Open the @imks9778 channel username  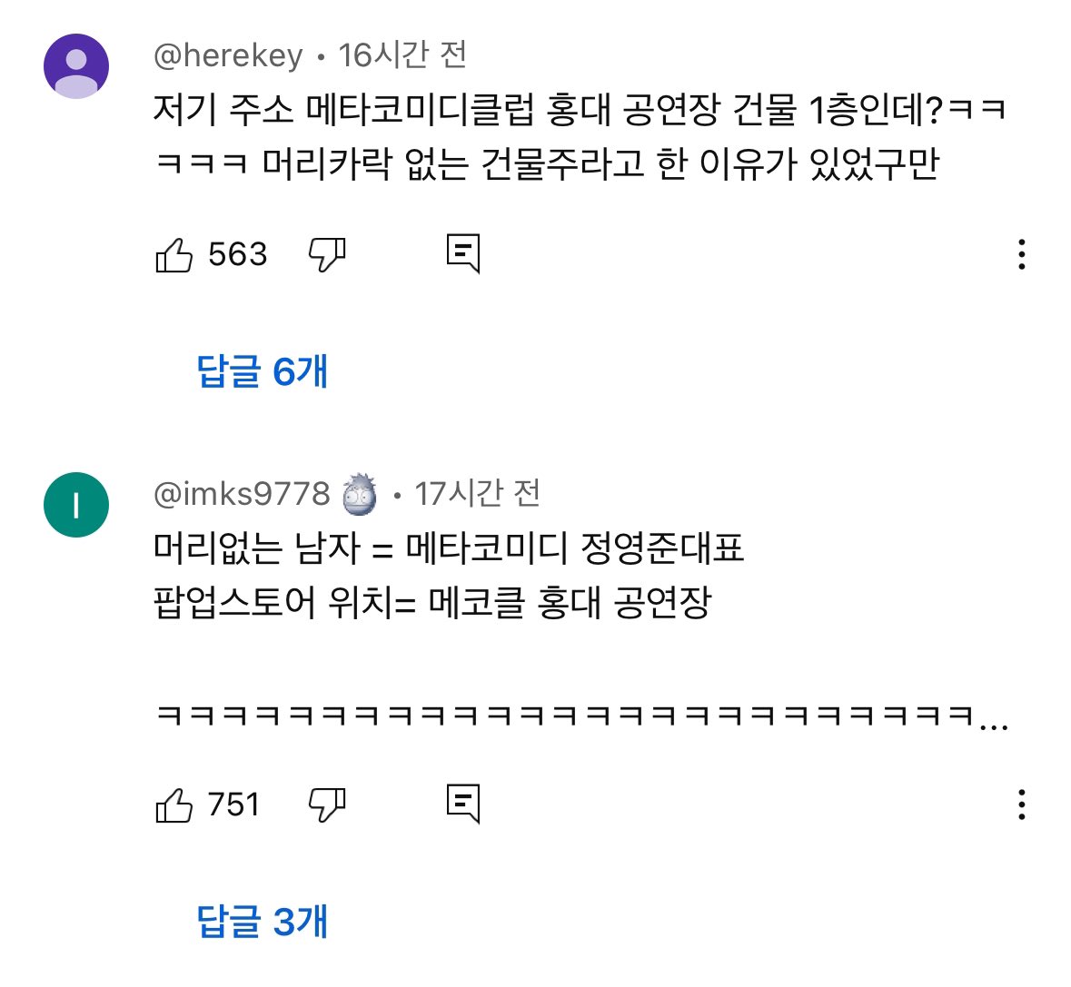pyautogui.click(x=242, y=494)
